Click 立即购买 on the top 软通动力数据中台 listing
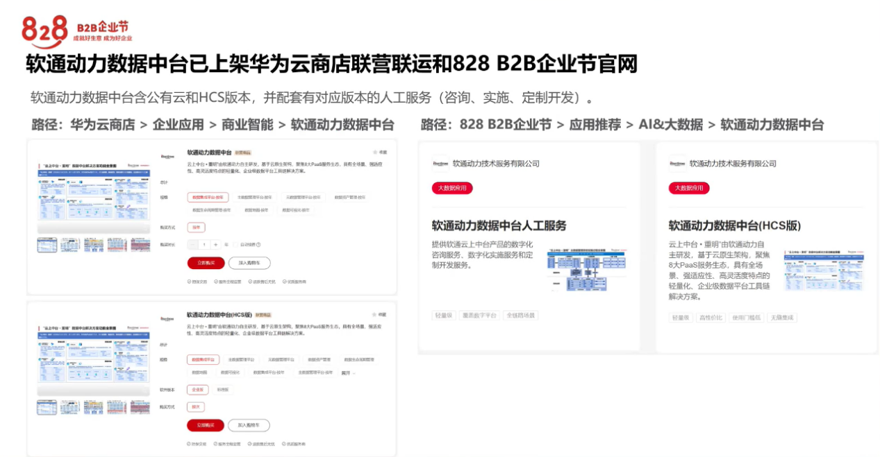The height and width of the screenshot is (457, 880). point(206,263)
